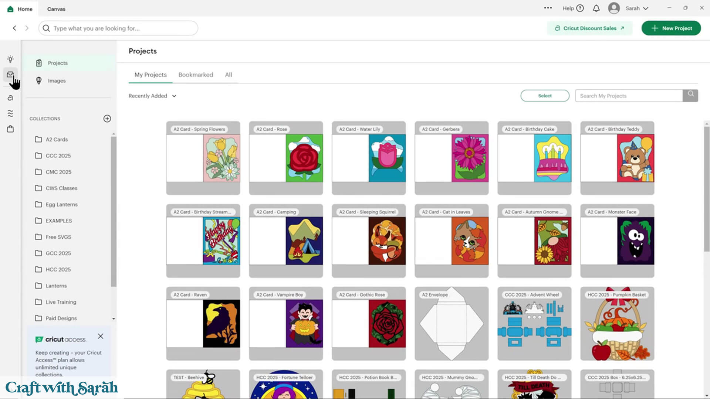Screen dimensions: 710x399
Task: Open the three-dot more options menu
Action: point(548,8)
